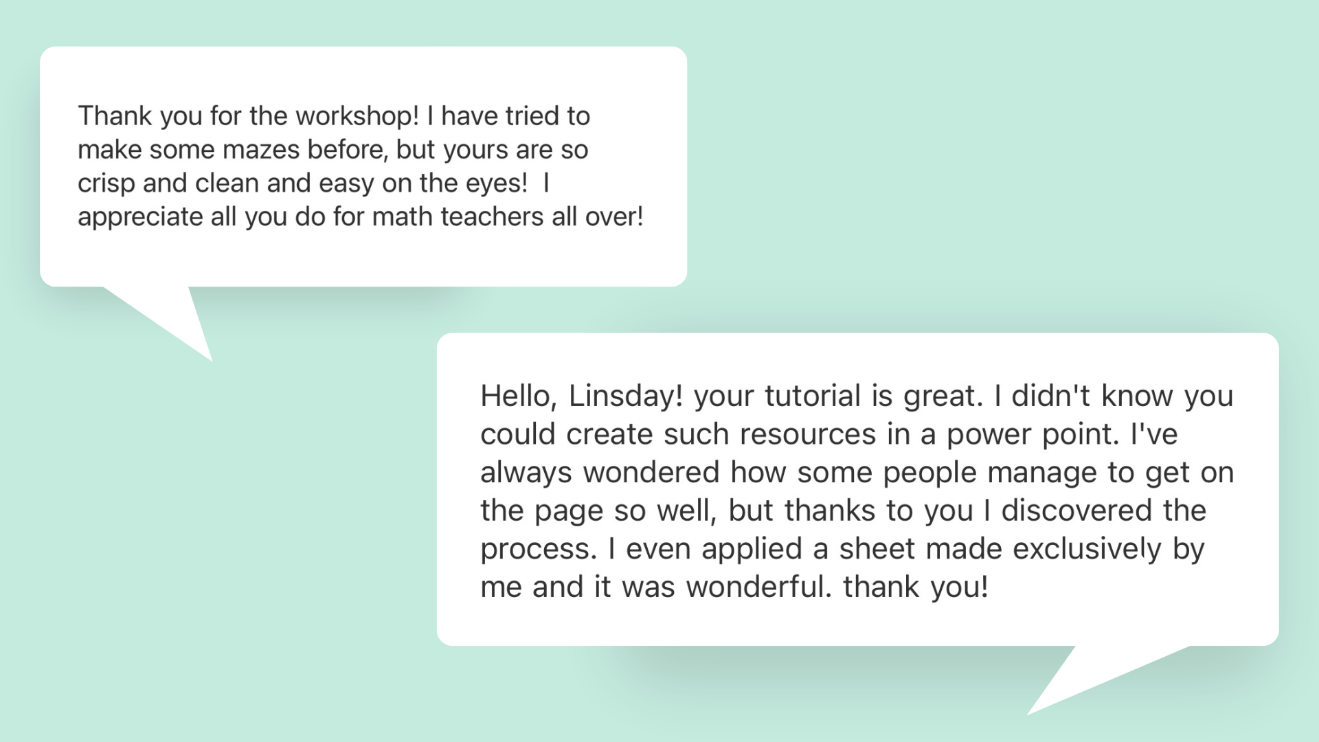This screenshot has height=742, width=1319.
Task: Click the line starting 'could create such resources'
Action: coord(829,435)
